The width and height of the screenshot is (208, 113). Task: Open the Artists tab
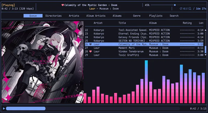pyautogui.click(x=74, y=16)
